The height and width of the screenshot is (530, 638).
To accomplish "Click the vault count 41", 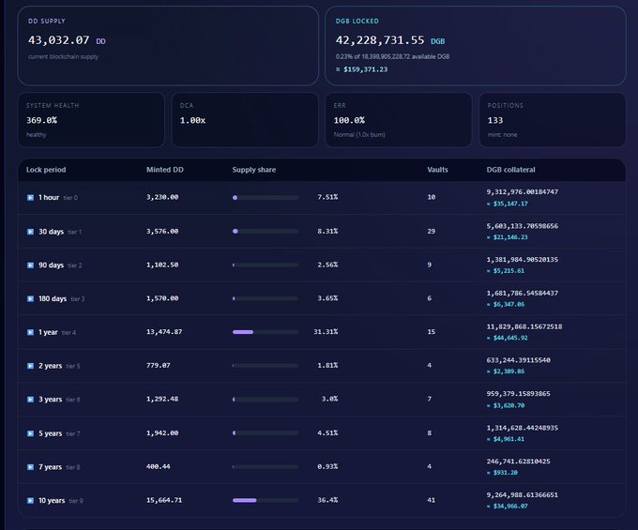I will click(x=432, y=500).
